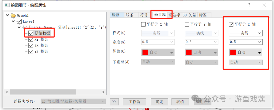274x110 pixels.
Task: Uncheck the 平行于 Z 轴 checkbox
Action: pyautogui.click(x=231, y=24)
